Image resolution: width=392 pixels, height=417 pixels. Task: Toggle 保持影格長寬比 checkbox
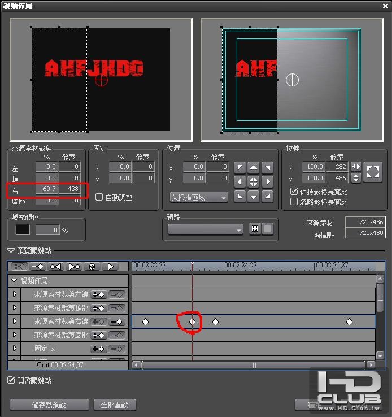click(294, 191)
